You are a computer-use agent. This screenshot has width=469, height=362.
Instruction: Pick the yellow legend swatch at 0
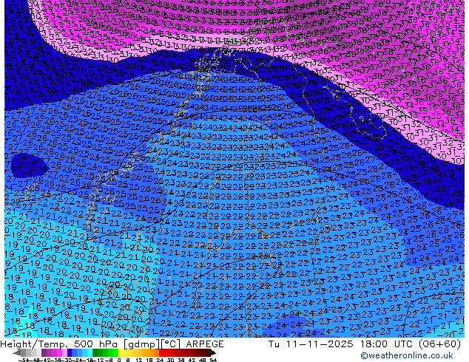[x=121, y=352]
